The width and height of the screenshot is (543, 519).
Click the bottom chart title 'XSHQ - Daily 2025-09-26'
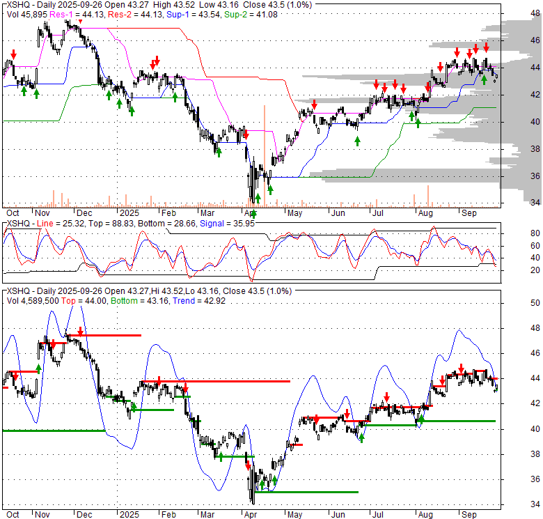[55, 291]
